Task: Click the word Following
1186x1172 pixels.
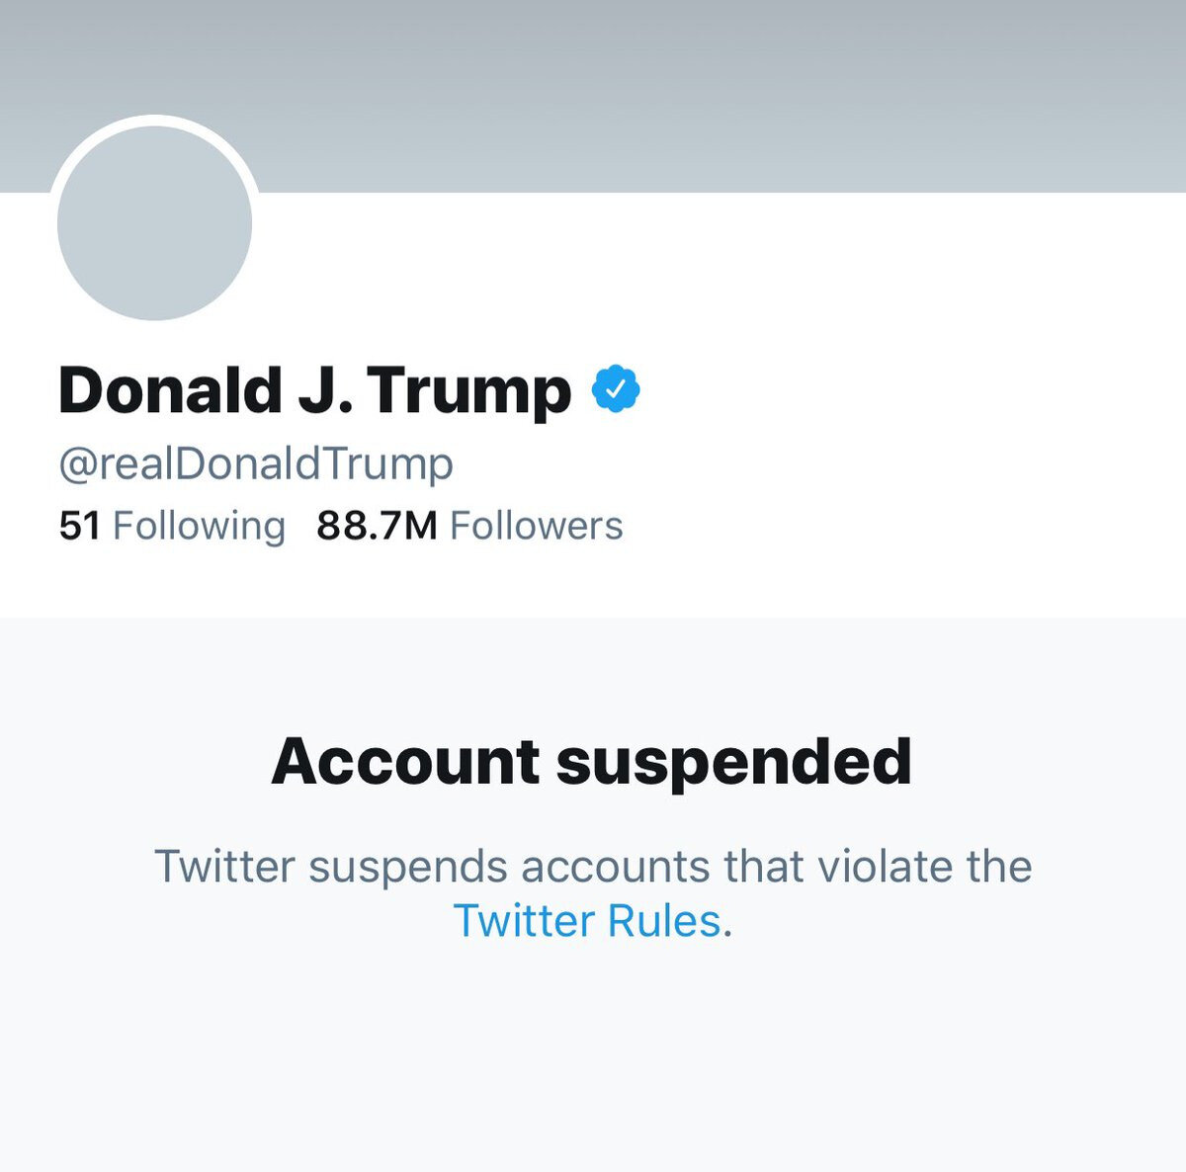Action: [198, 525]
